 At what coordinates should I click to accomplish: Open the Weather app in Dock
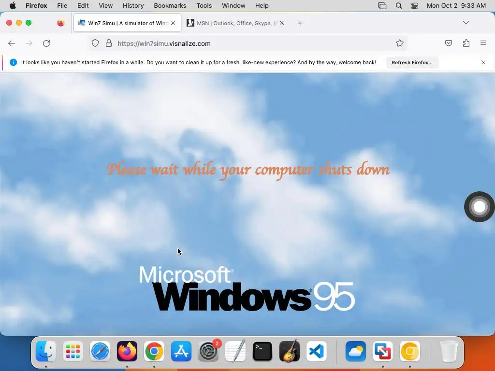click(x=356, y=351)
